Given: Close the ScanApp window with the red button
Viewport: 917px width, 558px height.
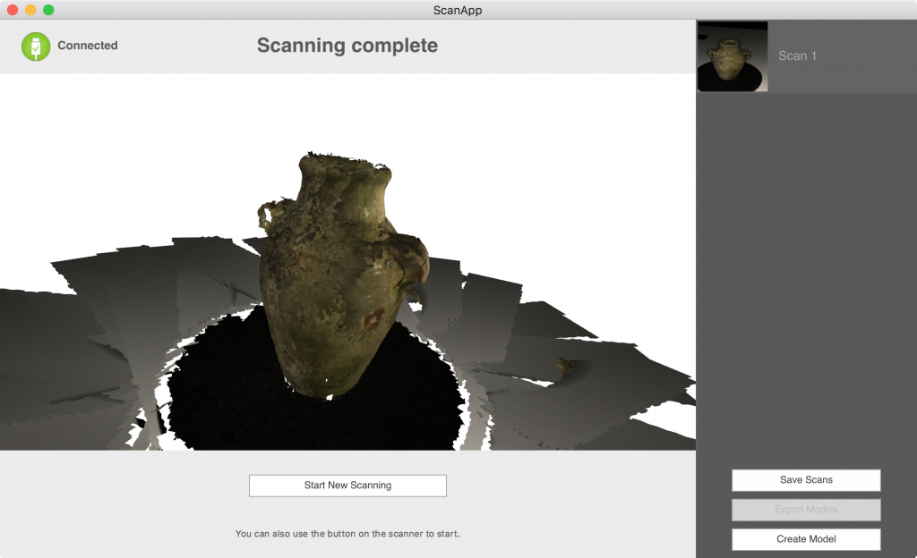Looking at the screenshot, I should coord(13,10).
